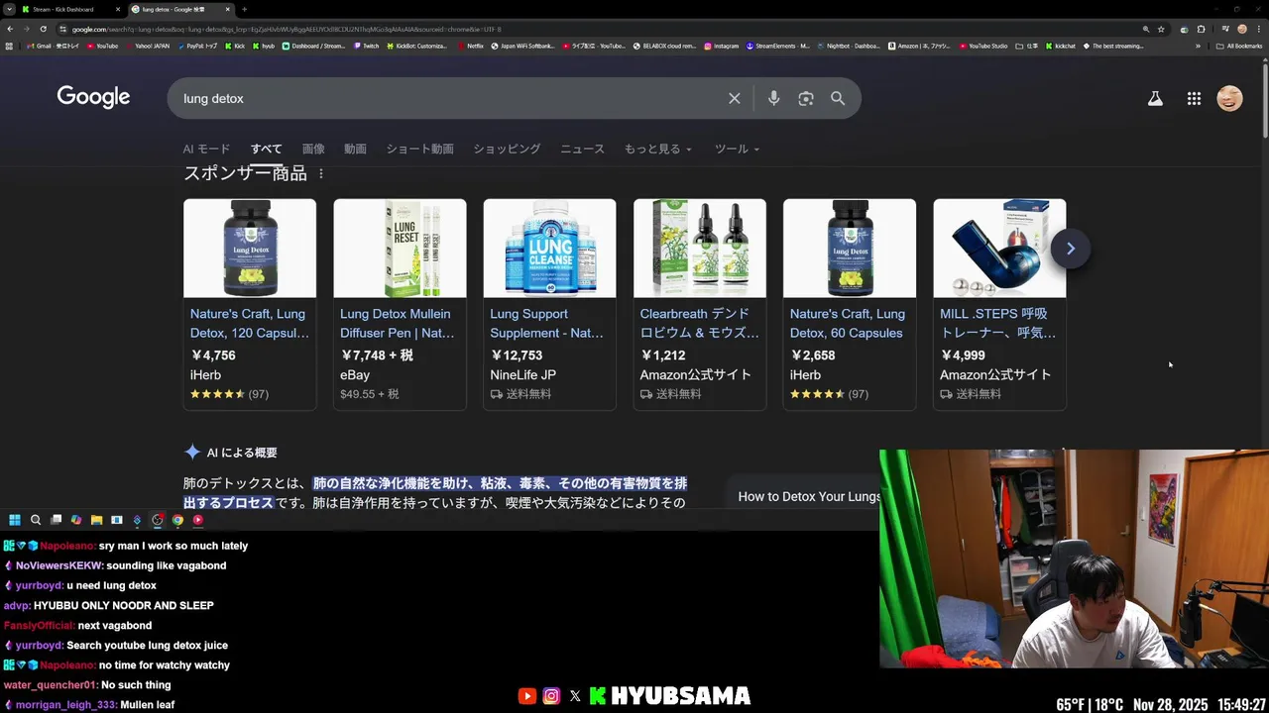Open the Chrome extensions puzzle icon
The height and width of the screenshot is (713, 1269).
click(1201, 29)
